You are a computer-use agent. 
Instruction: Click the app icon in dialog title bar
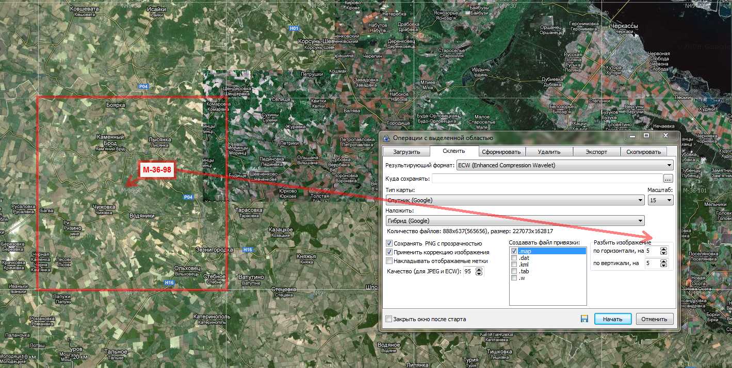(387, 138)
